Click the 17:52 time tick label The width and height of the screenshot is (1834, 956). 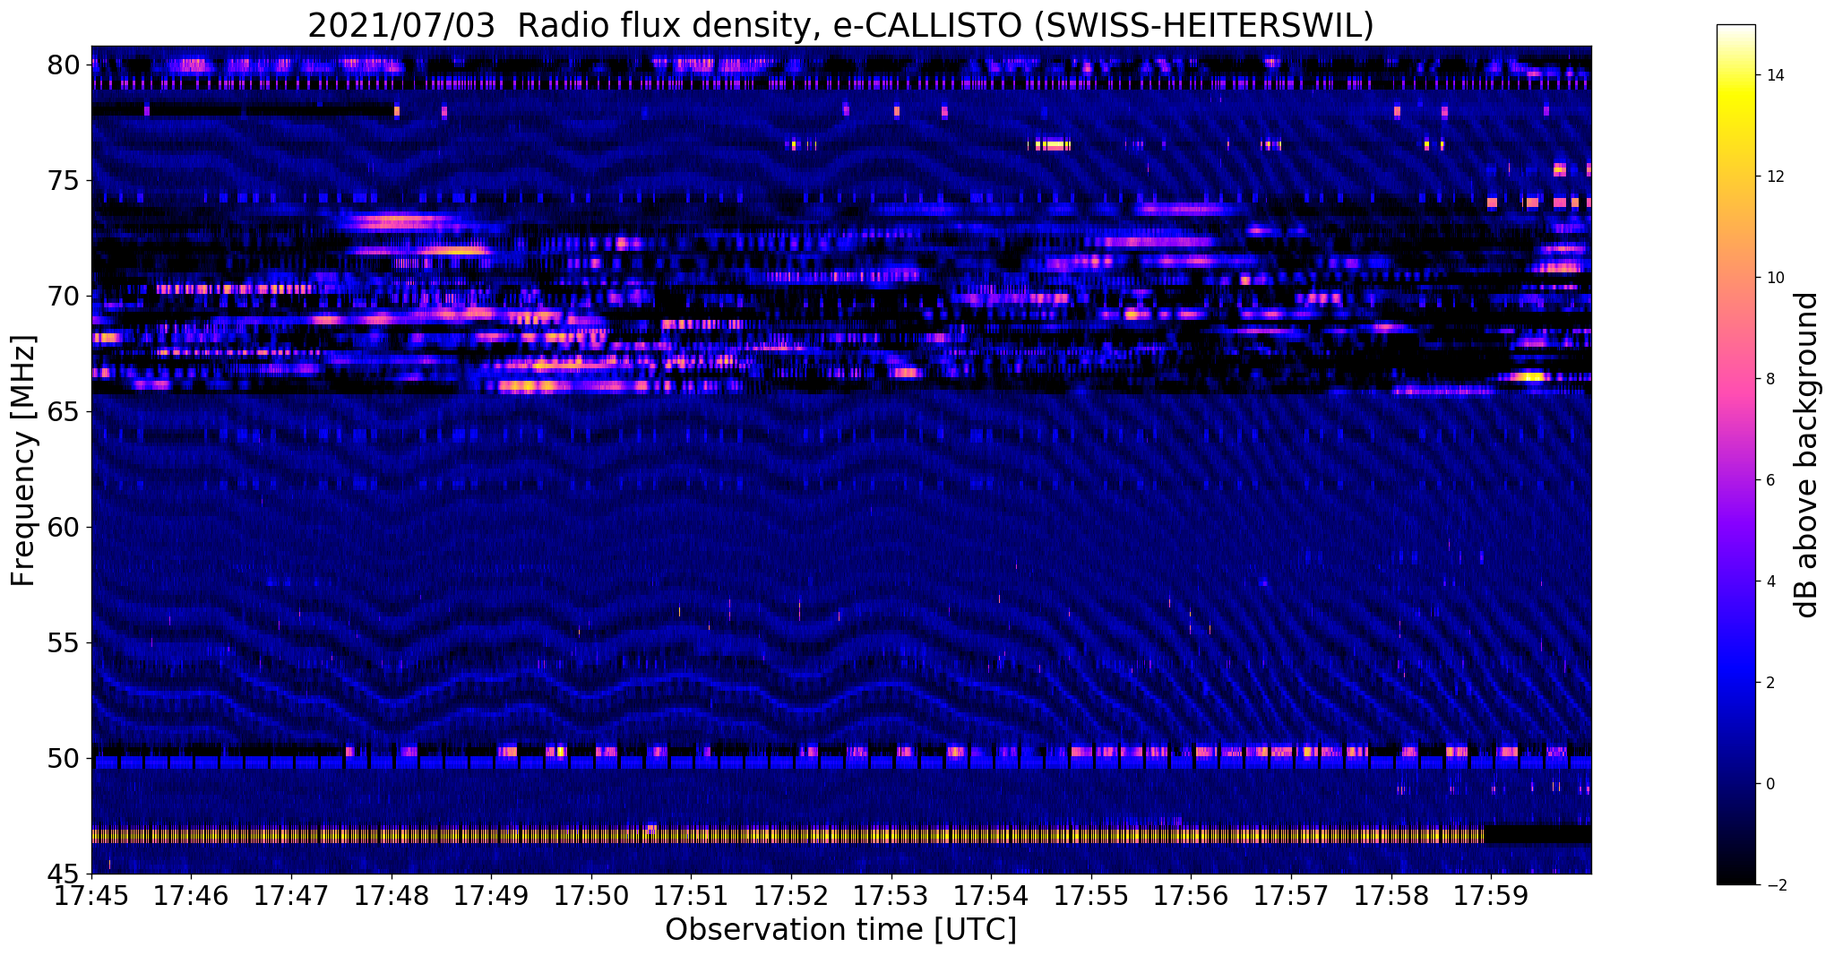(791, 895)
